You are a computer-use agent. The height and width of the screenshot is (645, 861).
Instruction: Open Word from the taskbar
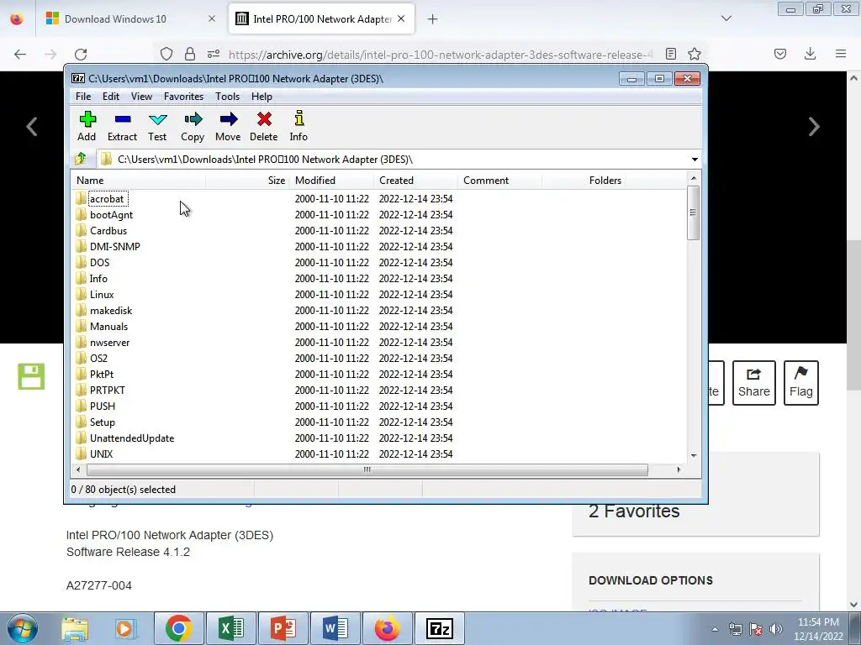(335, 628)
